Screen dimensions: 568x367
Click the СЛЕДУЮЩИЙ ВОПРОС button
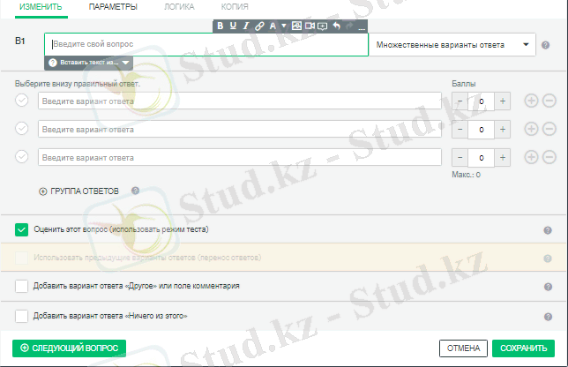click(x=69, y=348)
